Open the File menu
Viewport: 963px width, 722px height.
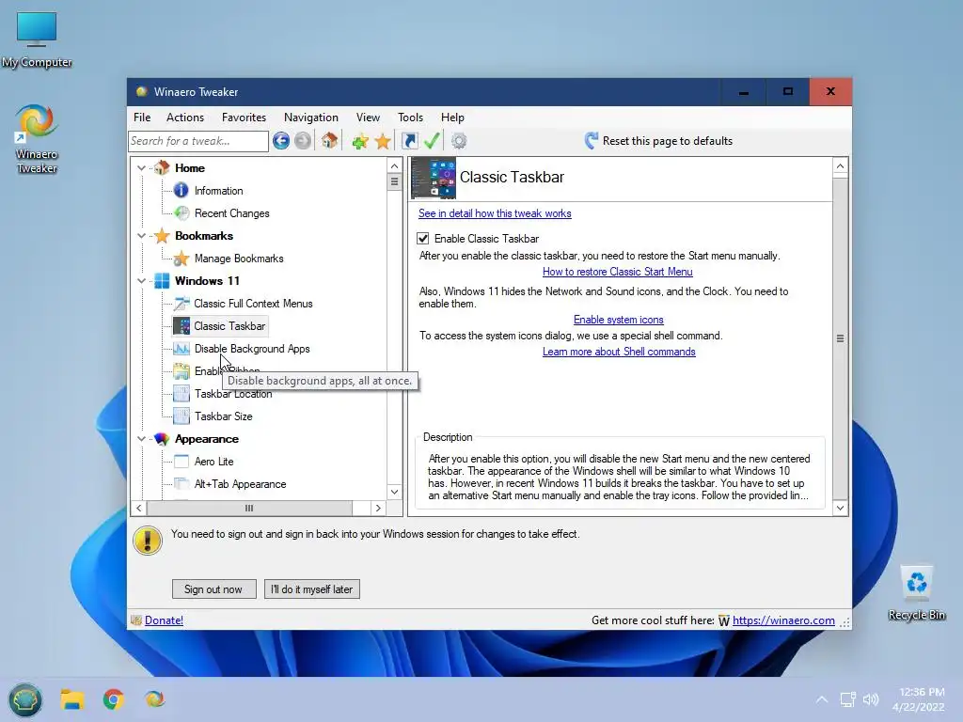coord(142,118)
